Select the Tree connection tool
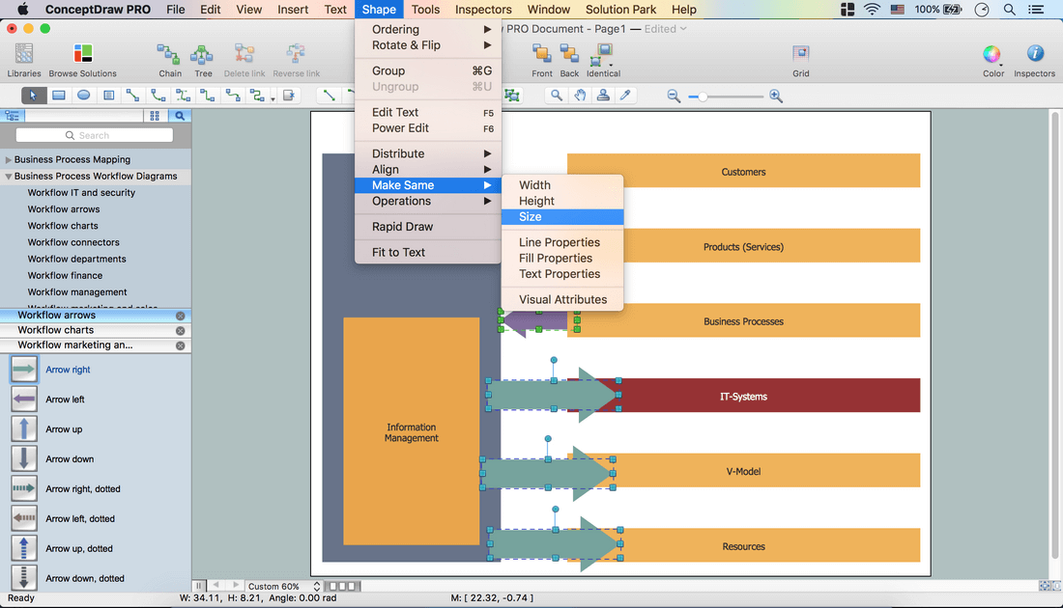Screen dimensions: 1063x608 coord(203,60)
